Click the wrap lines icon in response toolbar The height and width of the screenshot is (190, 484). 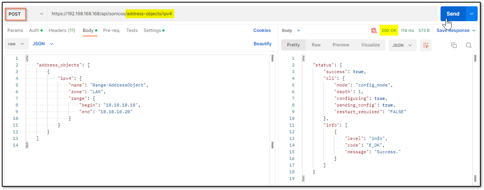[426, 45]
